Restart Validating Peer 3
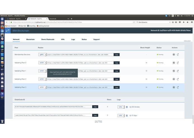The width and height of the screenshot is (194, 138). pos(178,87)
